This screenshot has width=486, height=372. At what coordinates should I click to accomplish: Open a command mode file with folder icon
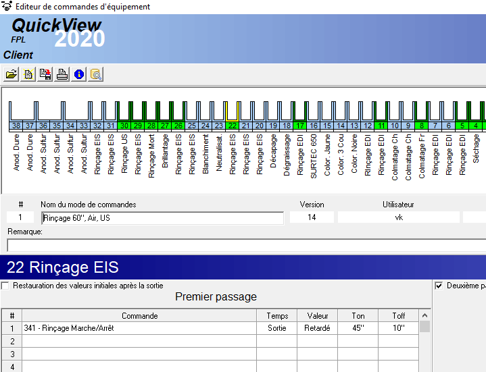click(11, 74)
